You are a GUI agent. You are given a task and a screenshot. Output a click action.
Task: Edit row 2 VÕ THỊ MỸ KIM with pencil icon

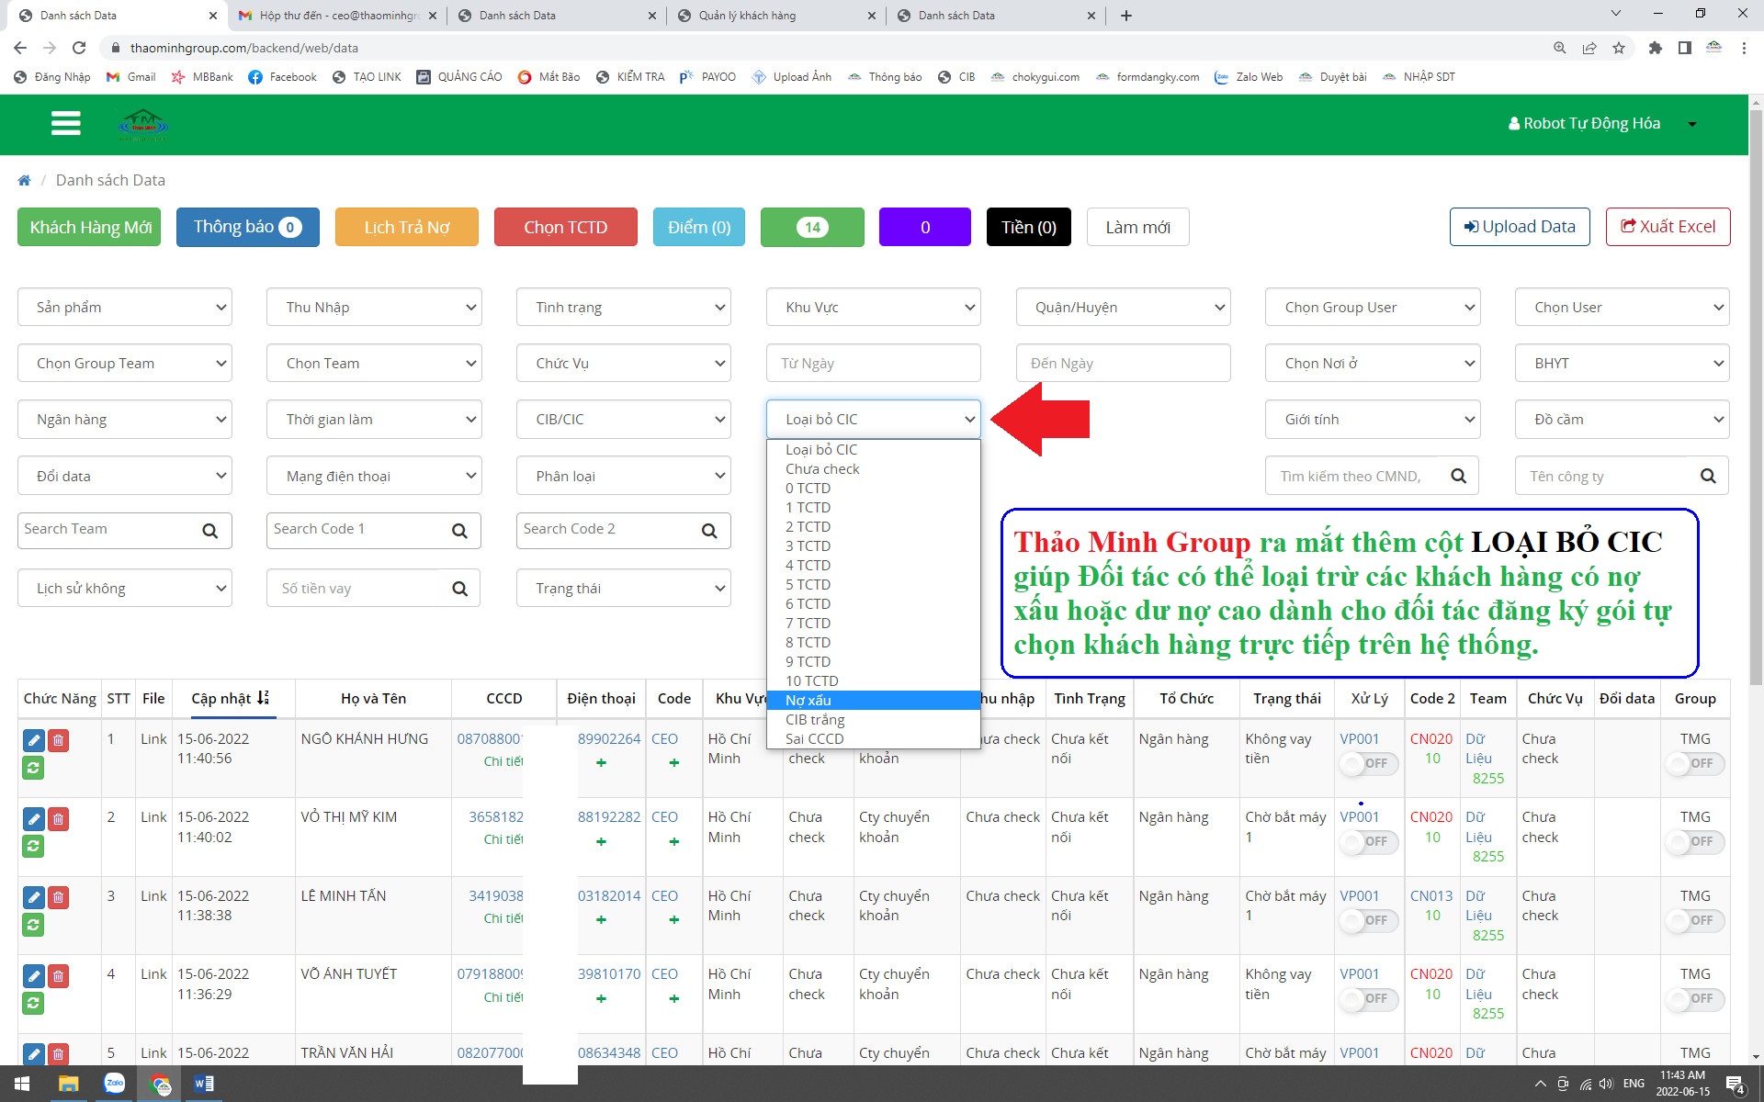pos(33,819)
